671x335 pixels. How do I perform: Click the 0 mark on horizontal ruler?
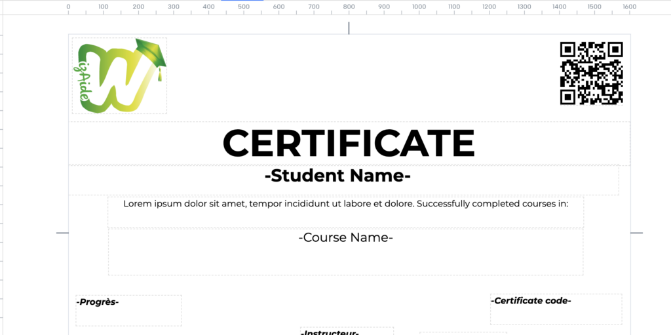69,7
